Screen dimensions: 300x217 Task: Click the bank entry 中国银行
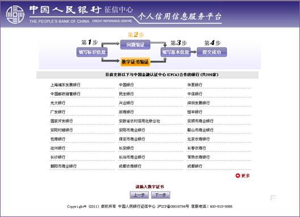tap(126, 85)
